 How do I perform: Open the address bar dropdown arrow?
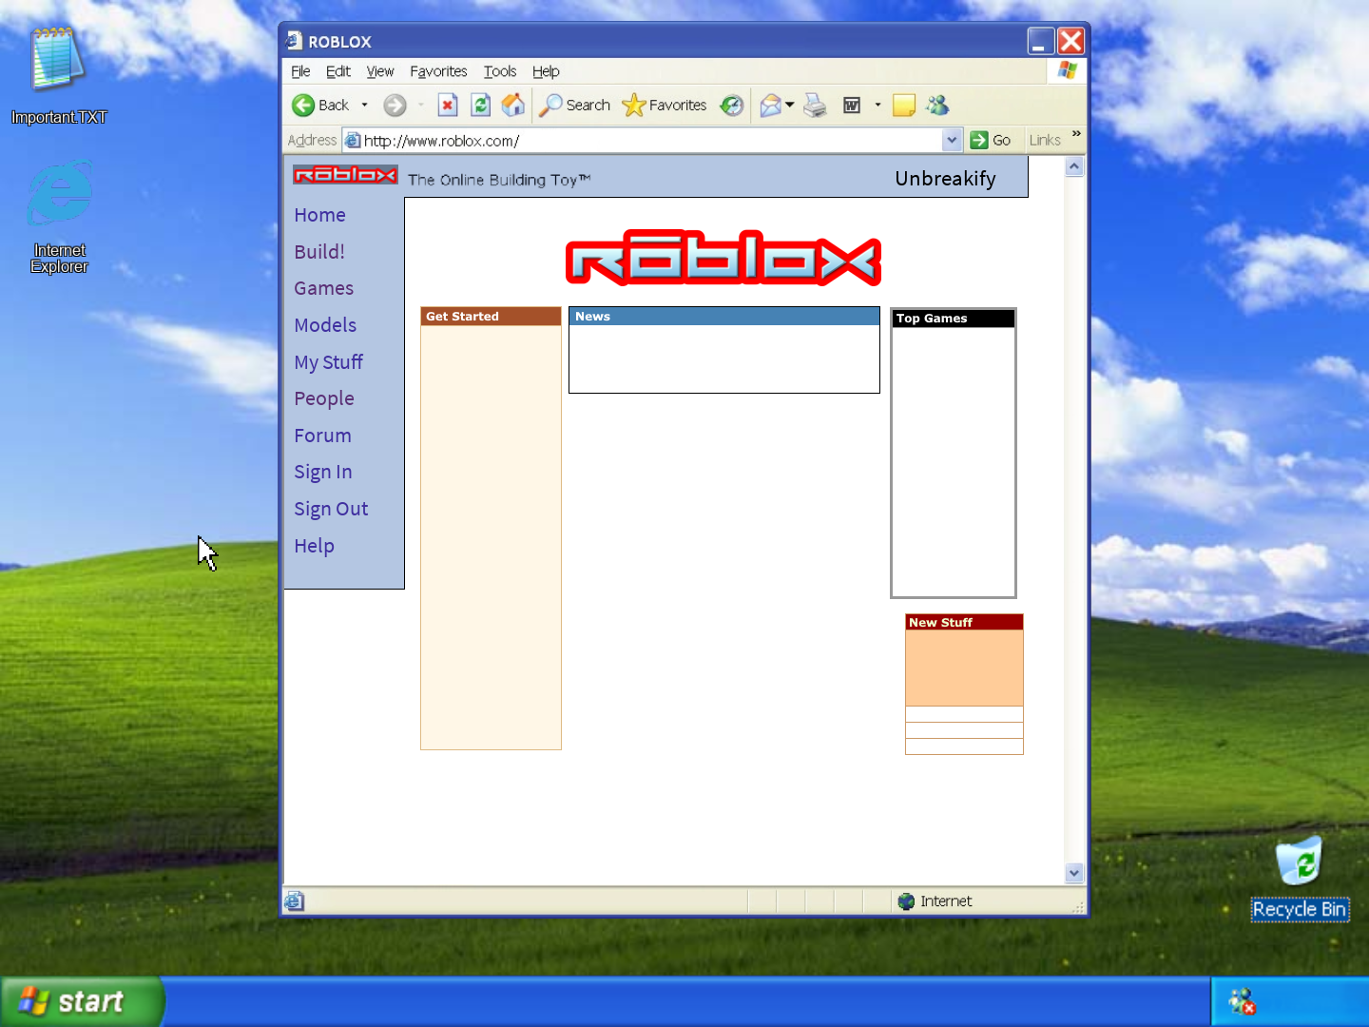tap(952, 141)
